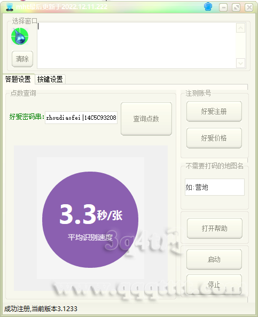This screenshot has width=258, height=317.
Task: Click the 好爱密码串 label
Action: 27,117
